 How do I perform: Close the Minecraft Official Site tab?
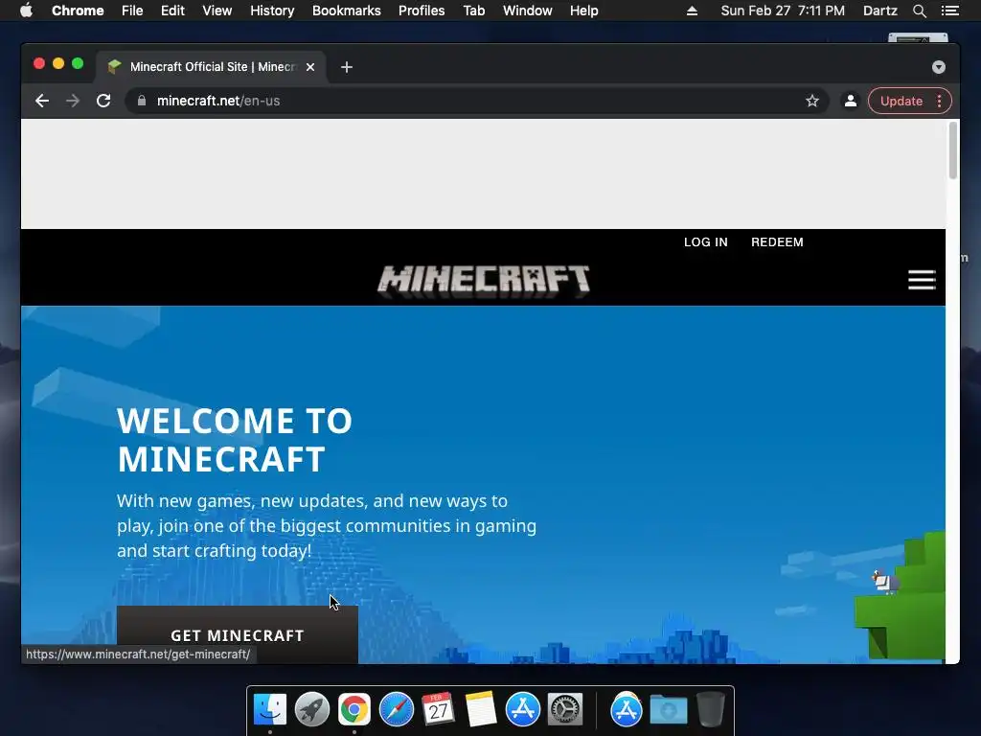pyautogui.click(x=310, y=67)
